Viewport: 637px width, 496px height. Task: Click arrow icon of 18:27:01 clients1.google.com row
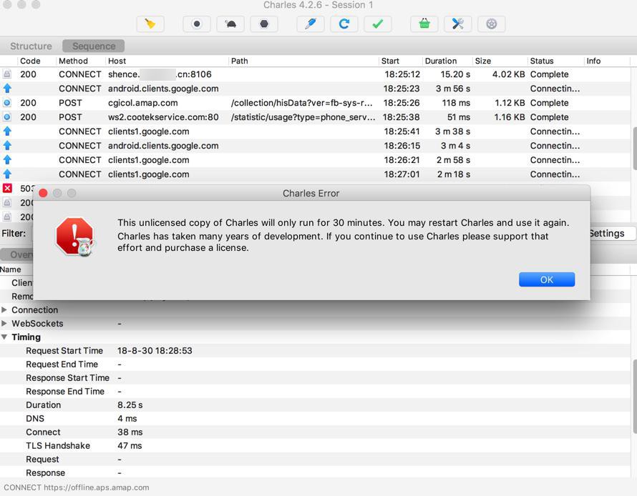pyautogui.click(x=7, y=174)
